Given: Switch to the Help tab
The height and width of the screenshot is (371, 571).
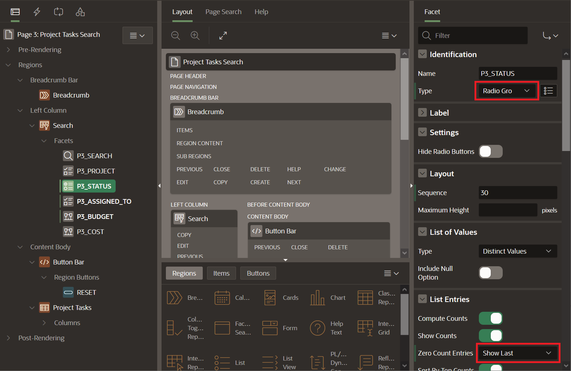Looking at the screenshot, I should point(261,12).
